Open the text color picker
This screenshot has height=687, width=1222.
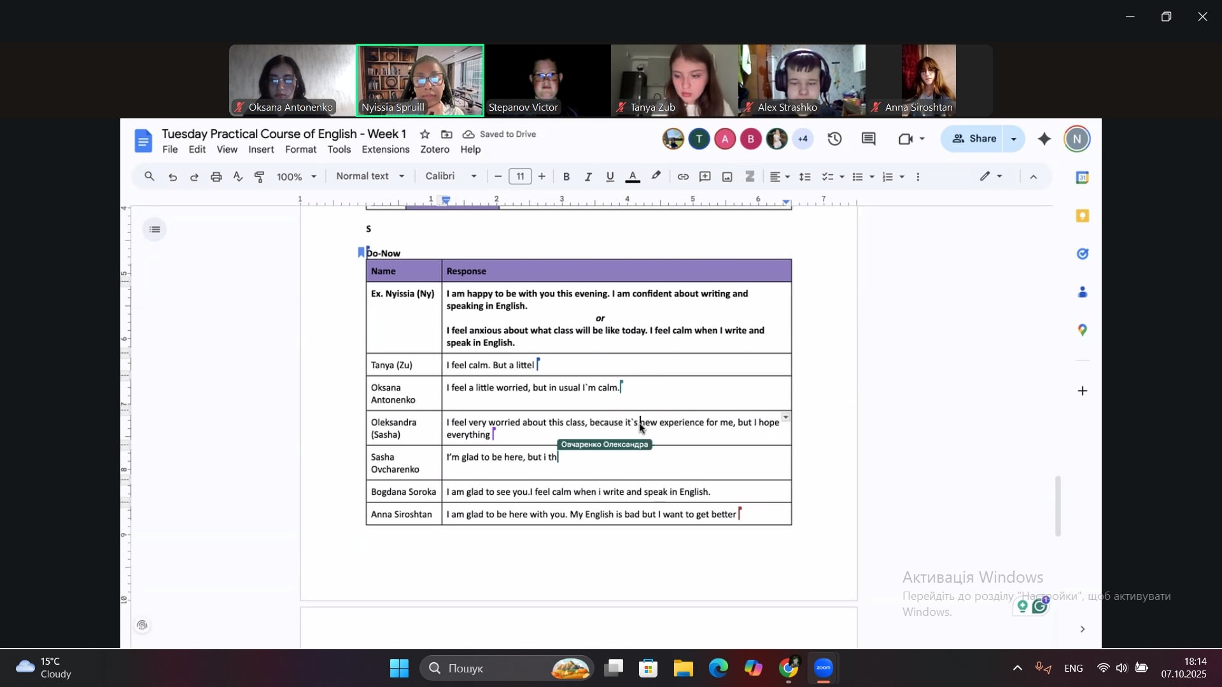633,177
